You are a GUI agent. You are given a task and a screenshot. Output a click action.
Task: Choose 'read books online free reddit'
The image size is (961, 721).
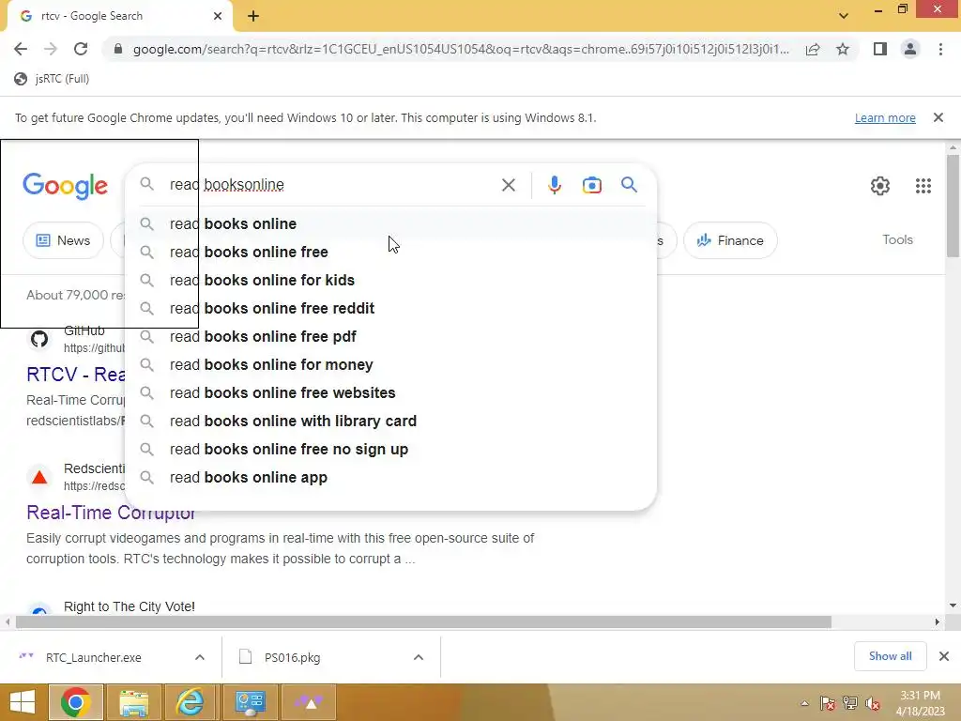(390, 308)
